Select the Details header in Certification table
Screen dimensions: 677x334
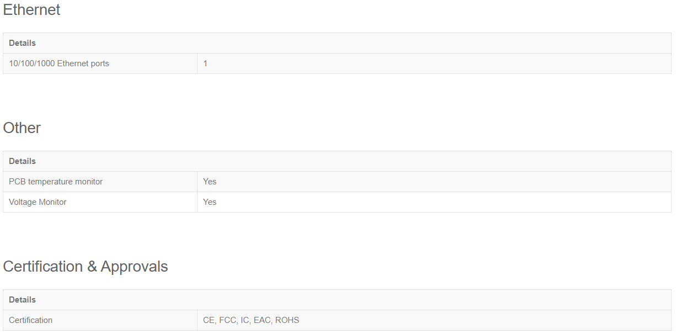22,300
